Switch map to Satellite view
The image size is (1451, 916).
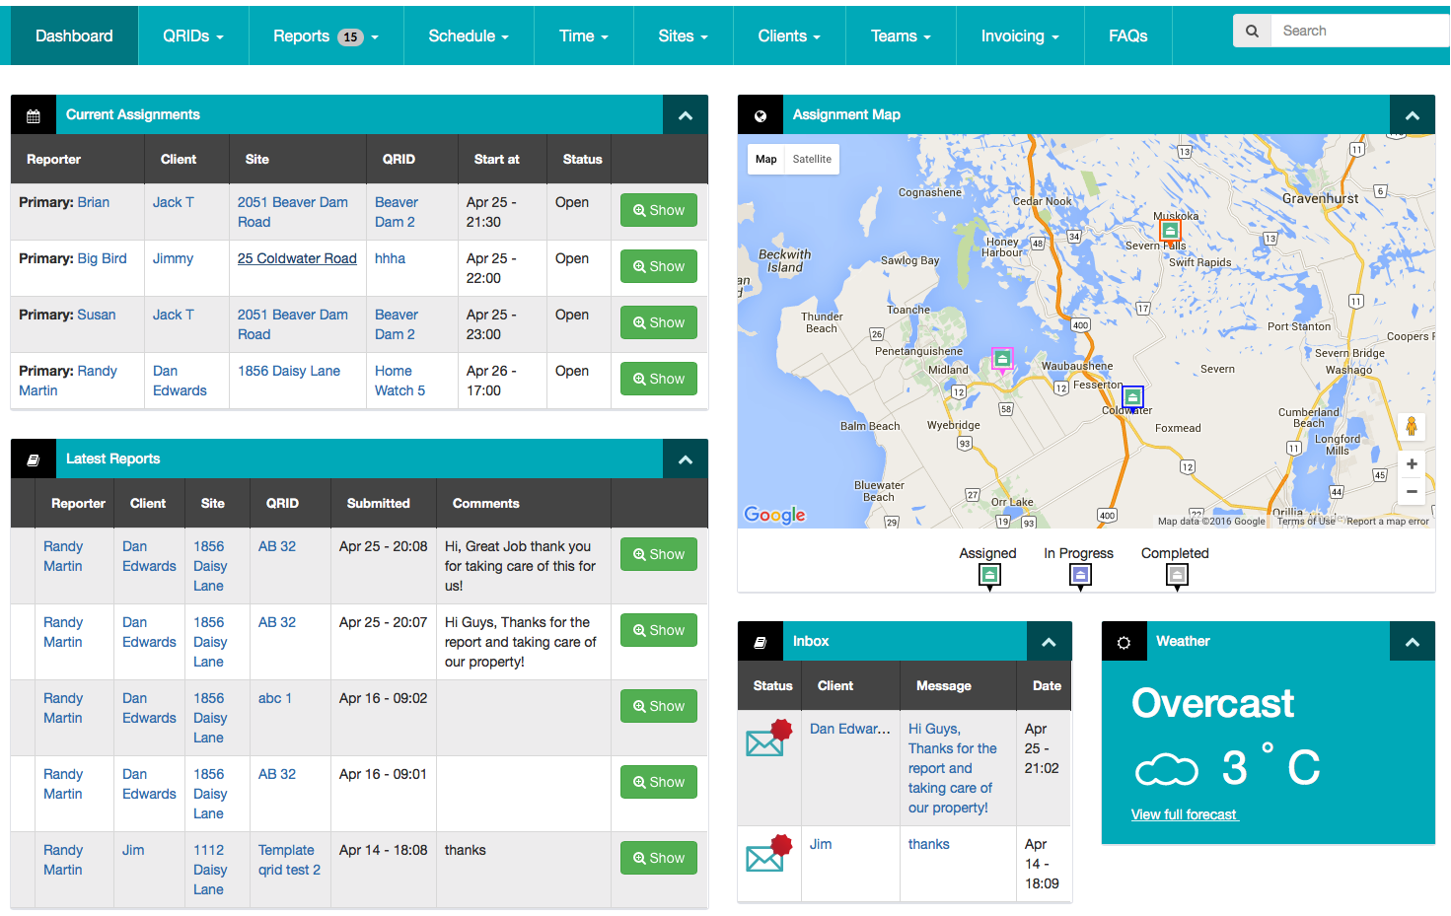pos(812,159)
